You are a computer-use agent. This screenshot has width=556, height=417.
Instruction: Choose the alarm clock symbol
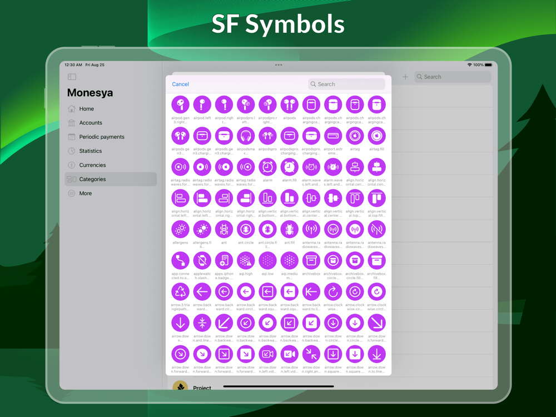tap(268, 167)
